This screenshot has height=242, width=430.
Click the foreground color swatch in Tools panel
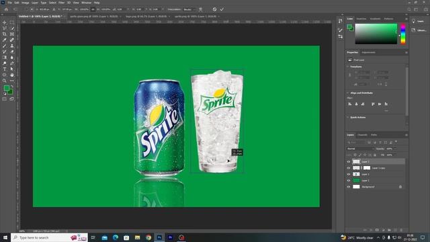pyautogui.click(x=6, y=88)
